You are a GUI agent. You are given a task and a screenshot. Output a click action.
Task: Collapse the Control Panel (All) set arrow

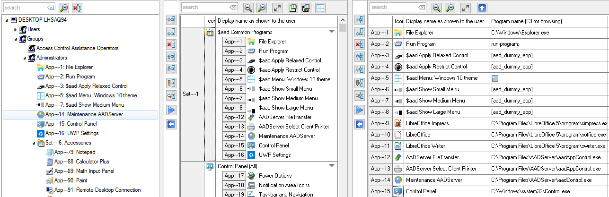pyautogui.click(x=332, y=166)
